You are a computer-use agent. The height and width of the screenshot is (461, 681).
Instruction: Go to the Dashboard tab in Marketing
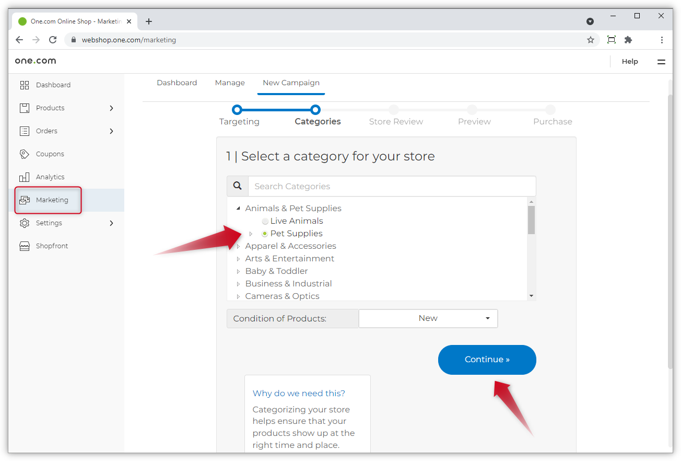point(177,83)
